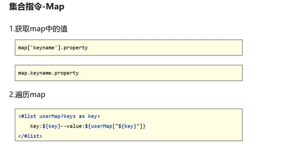This screenshot has height=159, width=285.
Task: Click the heading "2.遍历map"
Action: point(27,95)
